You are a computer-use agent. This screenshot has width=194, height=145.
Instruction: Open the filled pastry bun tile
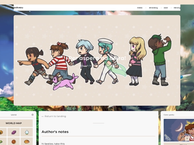27,141
